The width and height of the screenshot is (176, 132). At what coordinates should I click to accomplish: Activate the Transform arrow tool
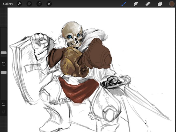click(x=49, y=4)
